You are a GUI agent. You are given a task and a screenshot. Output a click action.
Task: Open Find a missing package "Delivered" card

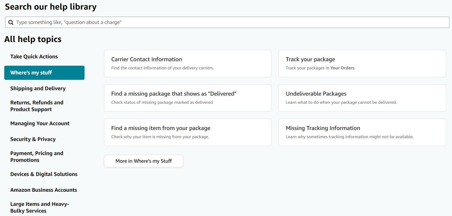click(x=187, y=98)
